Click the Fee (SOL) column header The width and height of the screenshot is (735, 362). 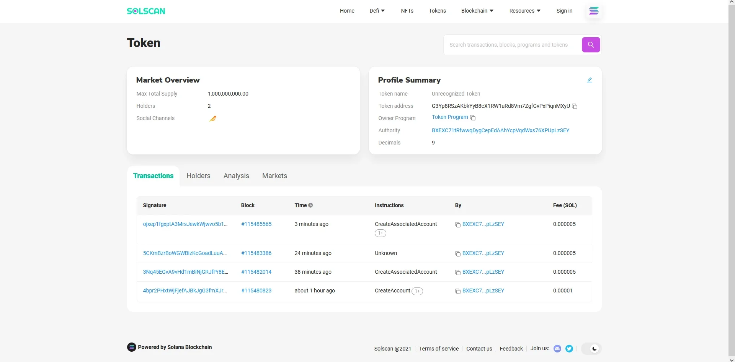(x=565, y=205)
